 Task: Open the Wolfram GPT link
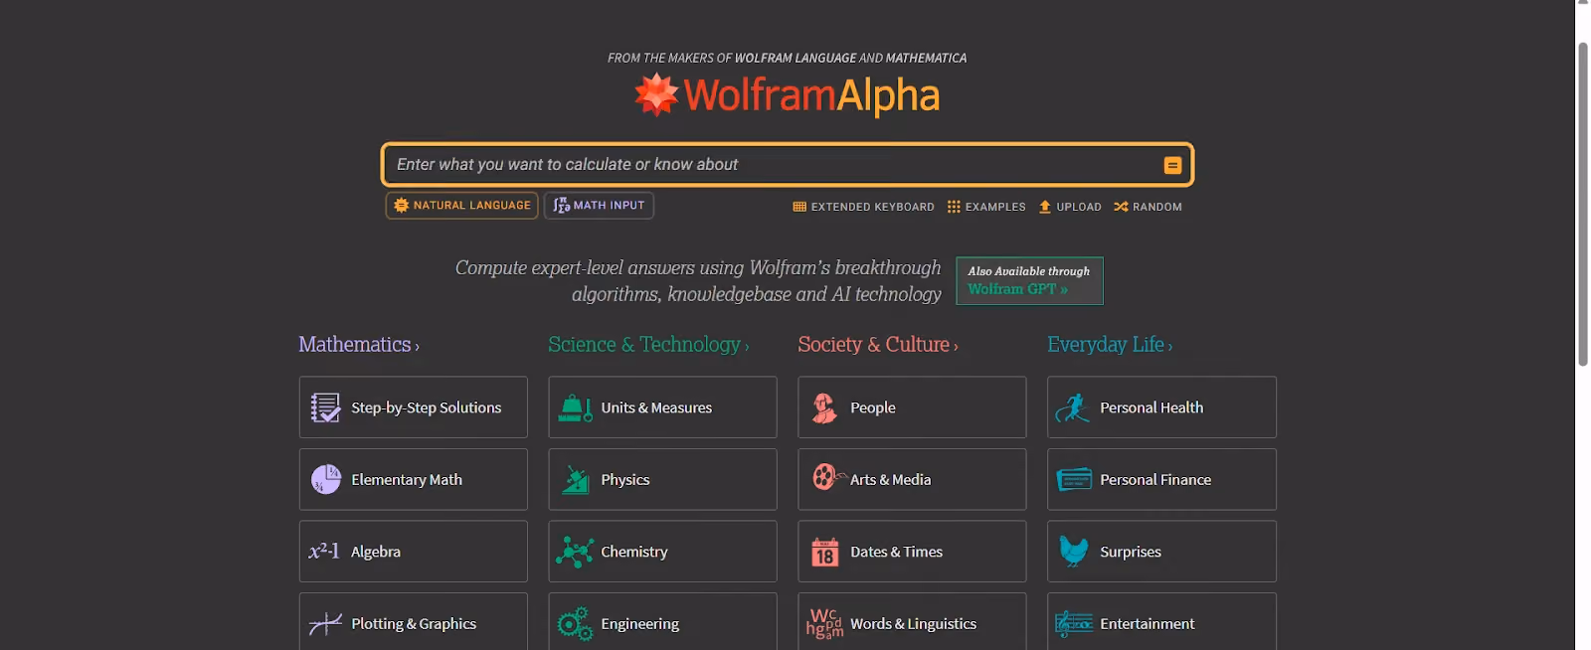pyautogui.click(x=1017, y=289)
